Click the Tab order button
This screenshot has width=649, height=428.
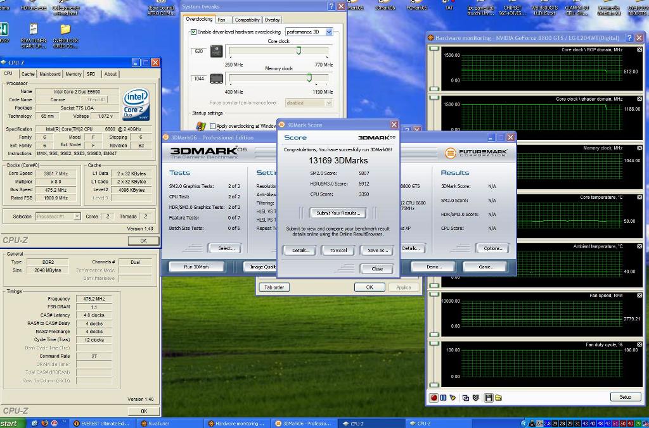(274, 287)
